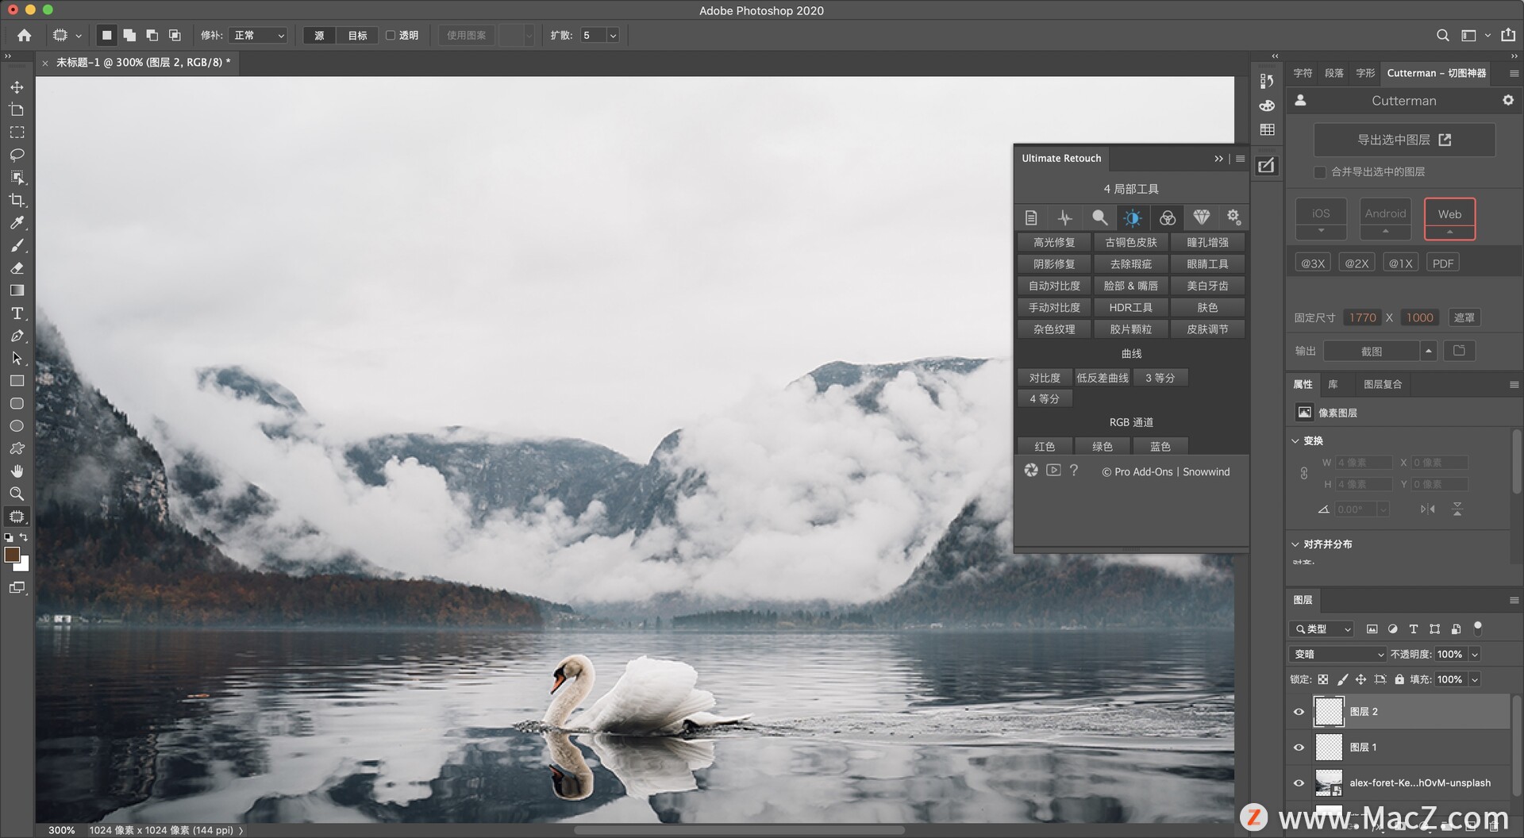Select the Brush tool
The image size is (1524, 838).
coord(17,245)
